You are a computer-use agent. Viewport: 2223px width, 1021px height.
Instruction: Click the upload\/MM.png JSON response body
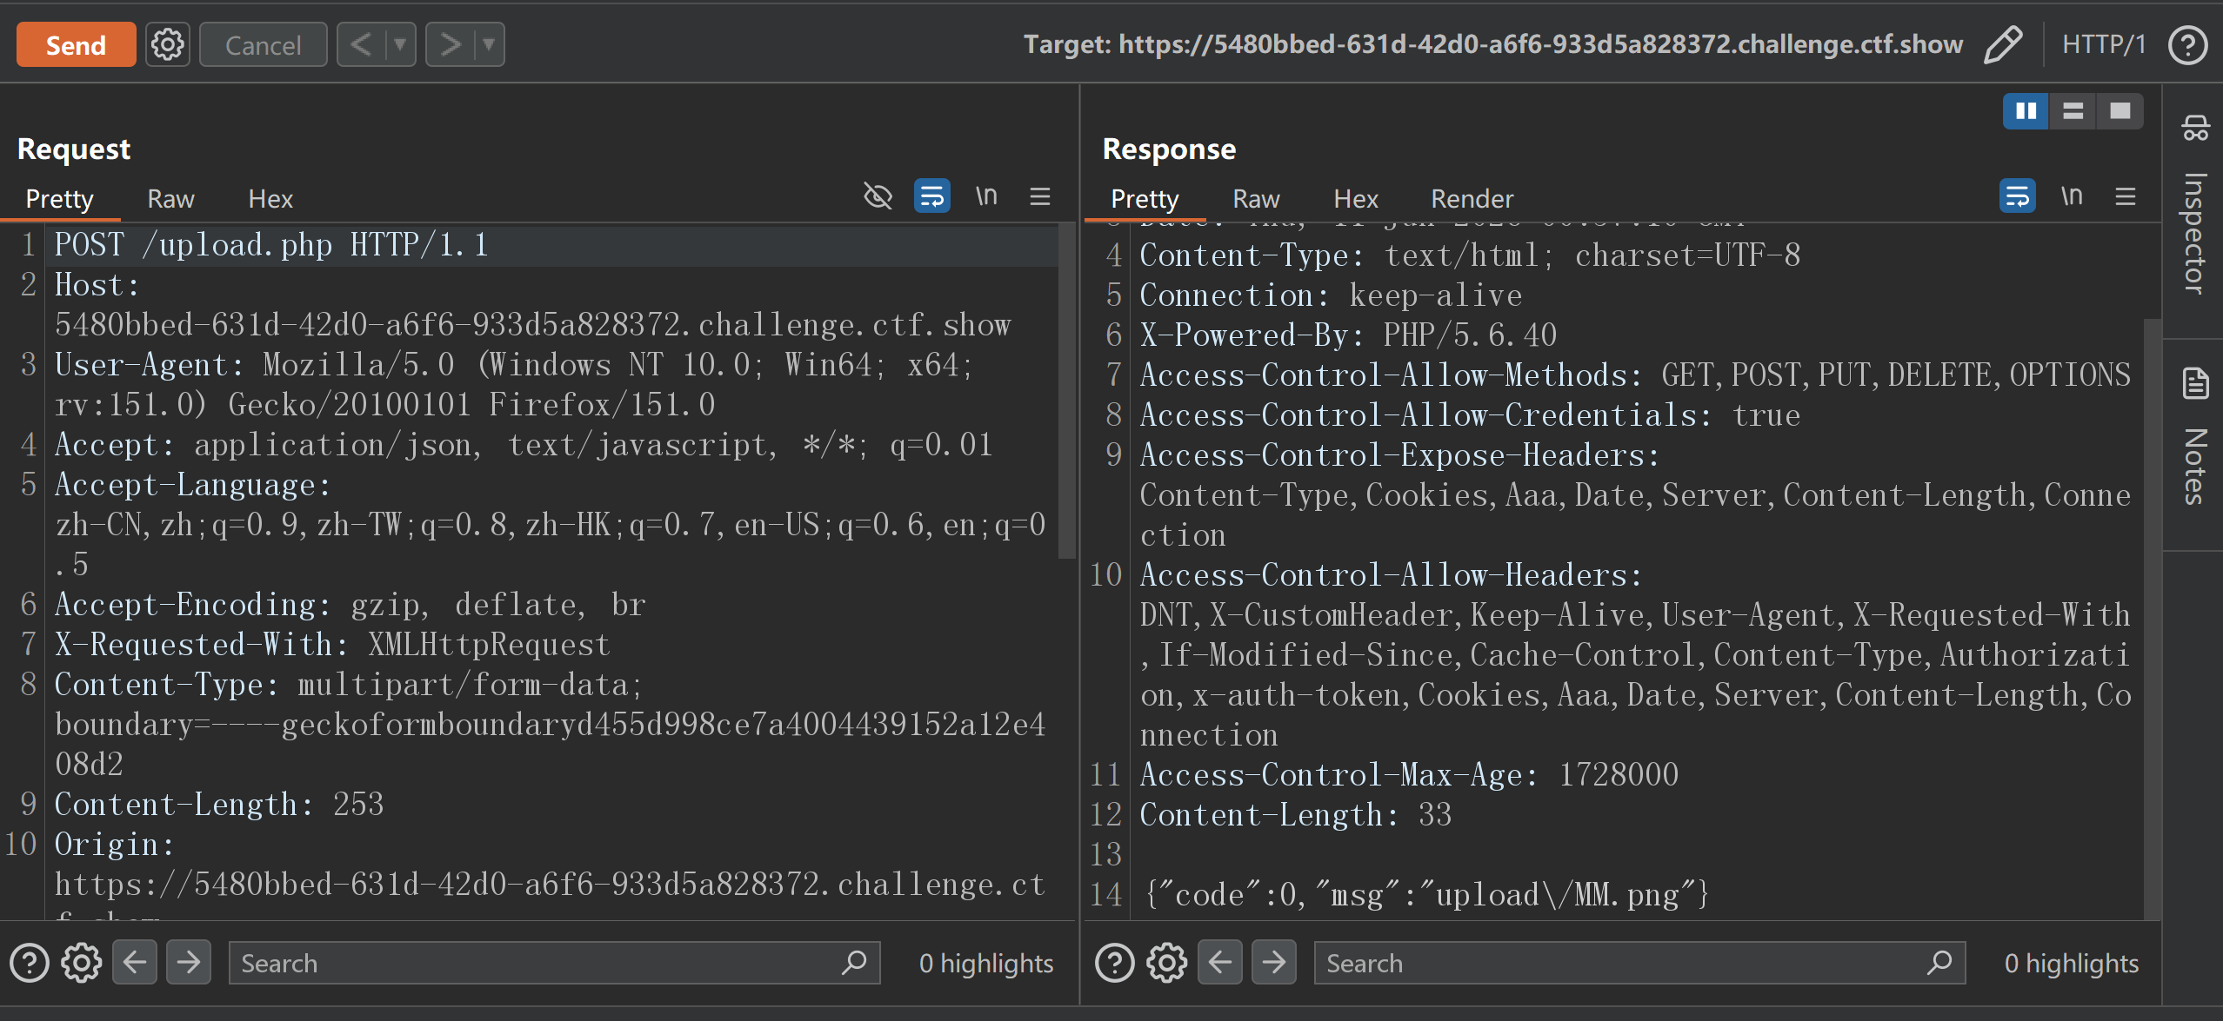tap(1426, 895)
